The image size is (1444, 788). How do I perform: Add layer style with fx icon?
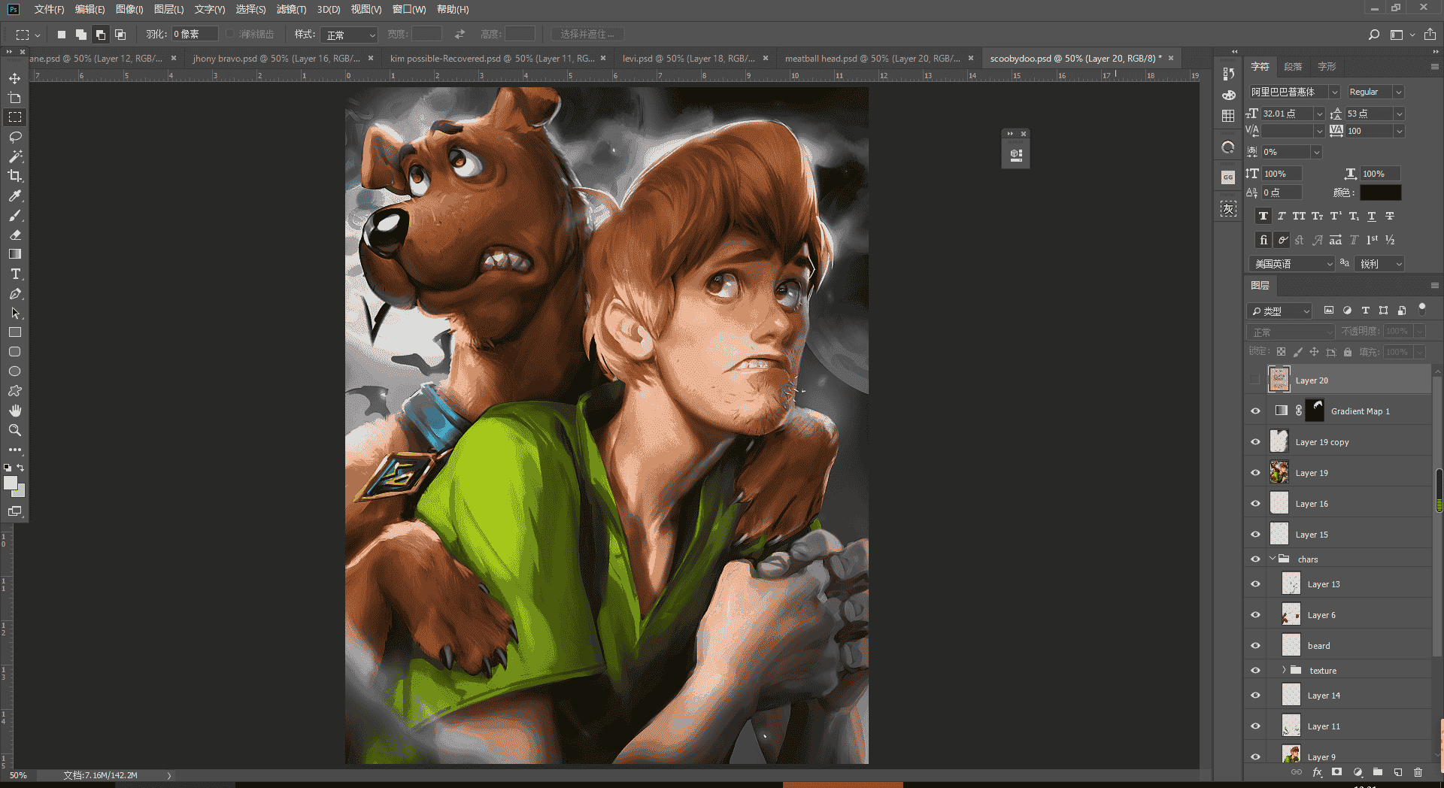[1317, 772]
